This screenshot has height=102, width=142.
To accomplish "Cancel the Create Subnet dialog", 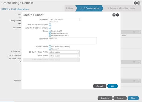I will (x=100, y=86).
